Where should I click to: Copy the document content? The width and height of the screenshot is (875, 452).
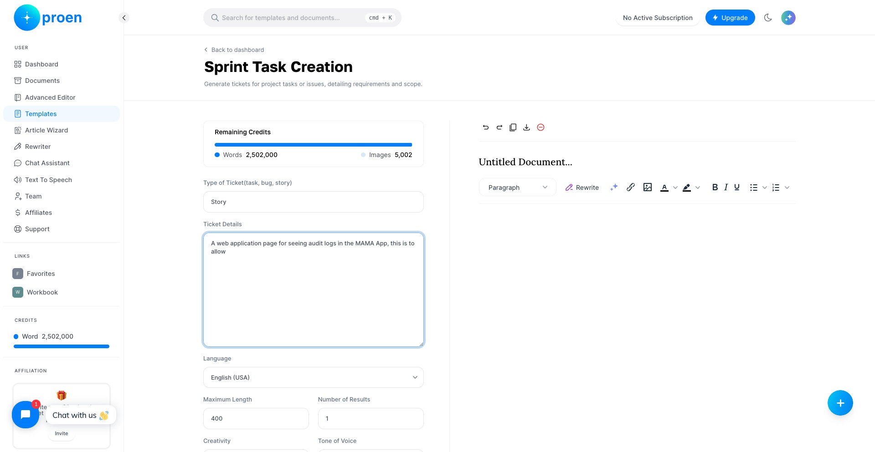click(x=513, y=127)
